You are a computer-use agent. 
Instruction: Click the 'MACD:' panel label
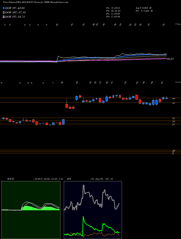point(10,179)
